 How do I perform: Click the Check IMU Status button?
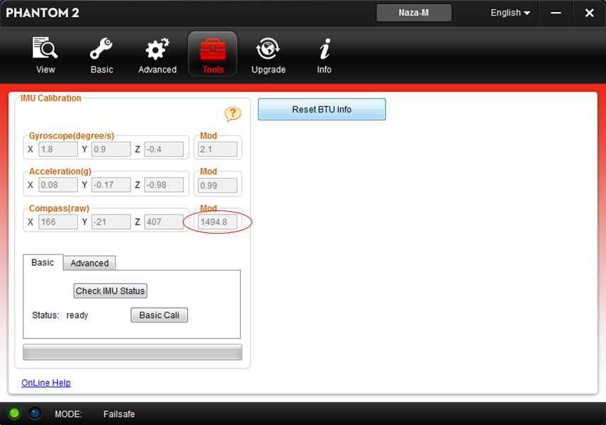[x=110, y=291]
